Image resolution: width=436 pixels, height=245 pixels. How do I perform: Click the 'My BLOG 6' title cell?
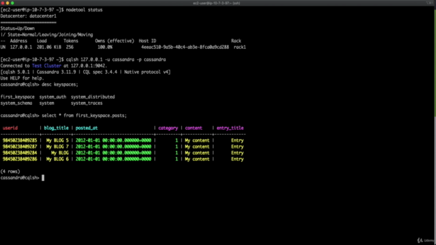(x=57, y=159)
